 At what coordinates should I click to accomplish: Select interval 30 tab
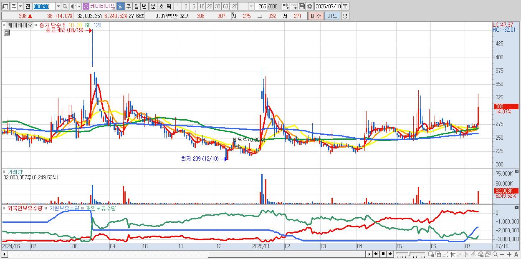tap(218, 6)
